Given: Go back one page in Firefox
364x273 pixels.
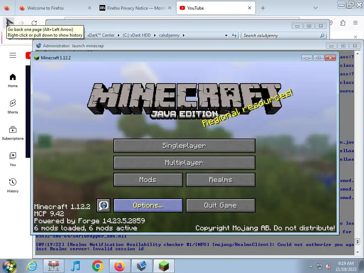Looking at the screenshot, I should [9, 22].
